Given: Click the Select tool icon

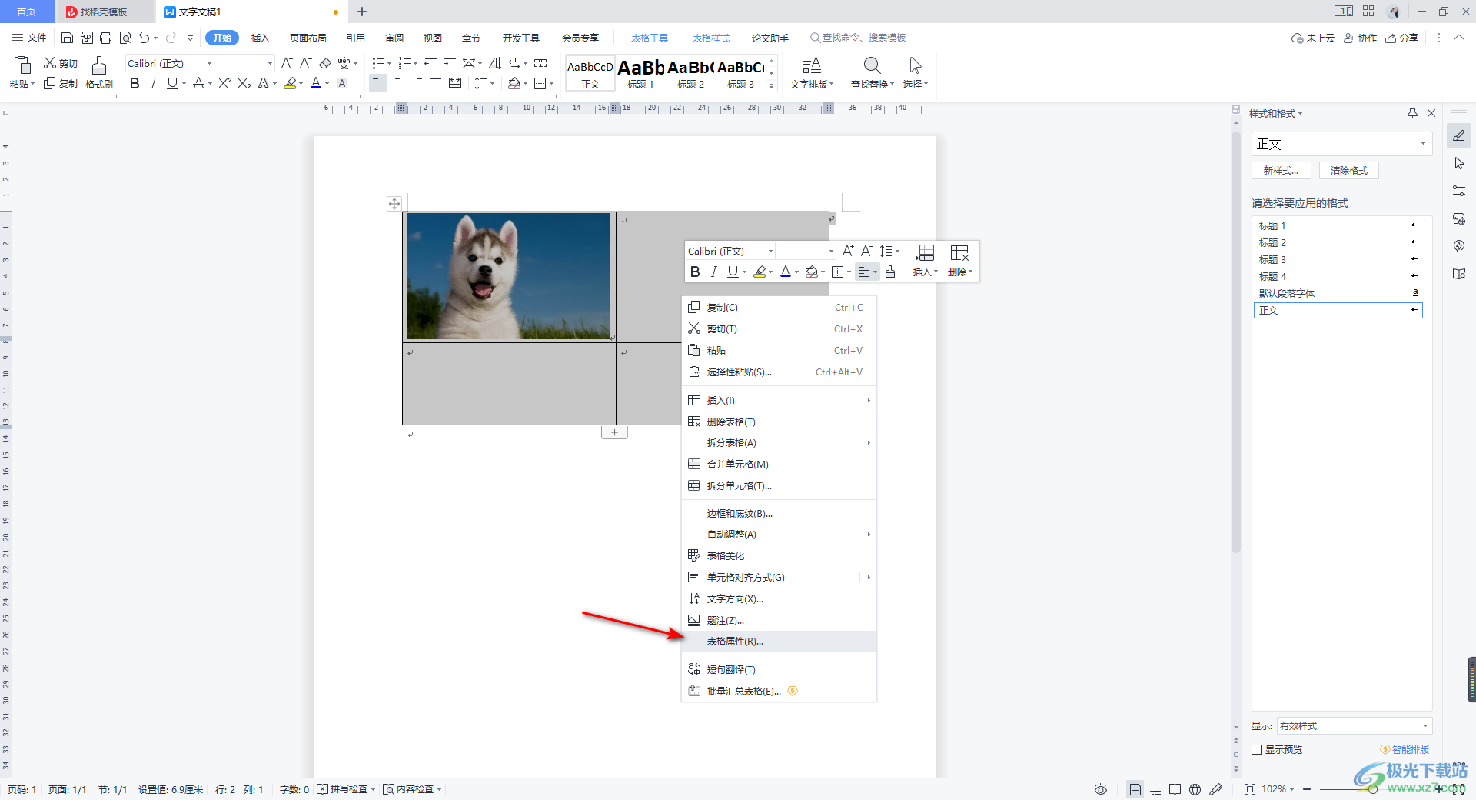Looking at the screenshot, I should [915, 65].
